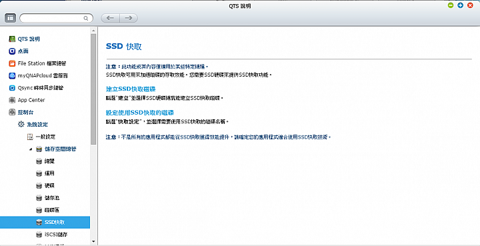
Task: Click the sidebar vertical scrollbar thumb
Action: tap(93, 89)
